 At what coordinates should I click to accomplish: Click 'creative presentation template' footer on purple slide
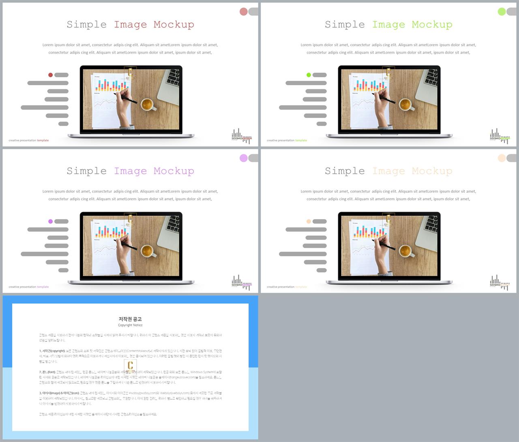pos(29,287)
